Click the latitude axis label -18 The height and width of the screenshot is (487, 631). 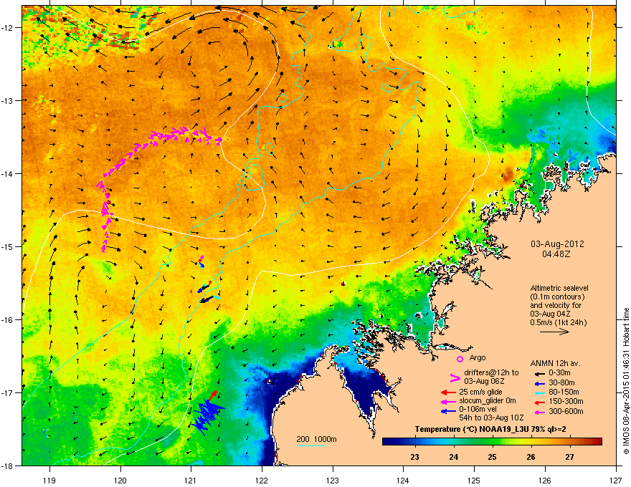click(x=9, y=466)
